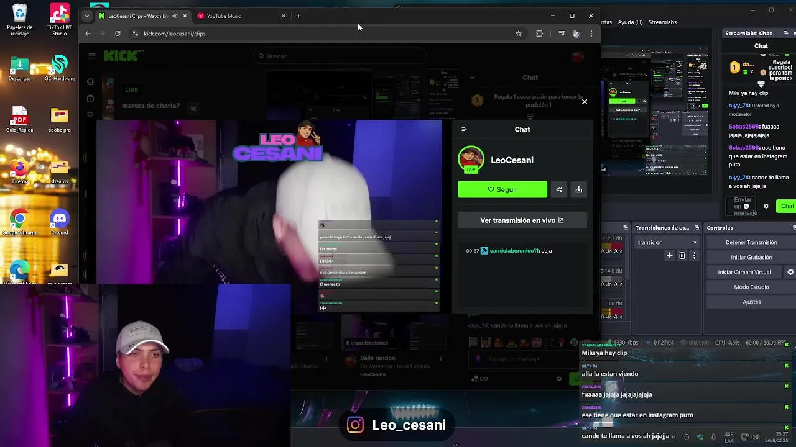Click the address bar URL kick.com/leocesani/clips
This screenshot has height=447, width=796.
(x=175, y=34)
